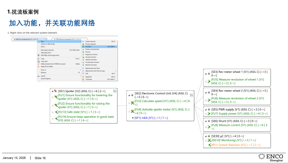This screenshot has width=288, height=163.
Task: Expand the DG10 Monitoring node
Action: tap(206, 141)
